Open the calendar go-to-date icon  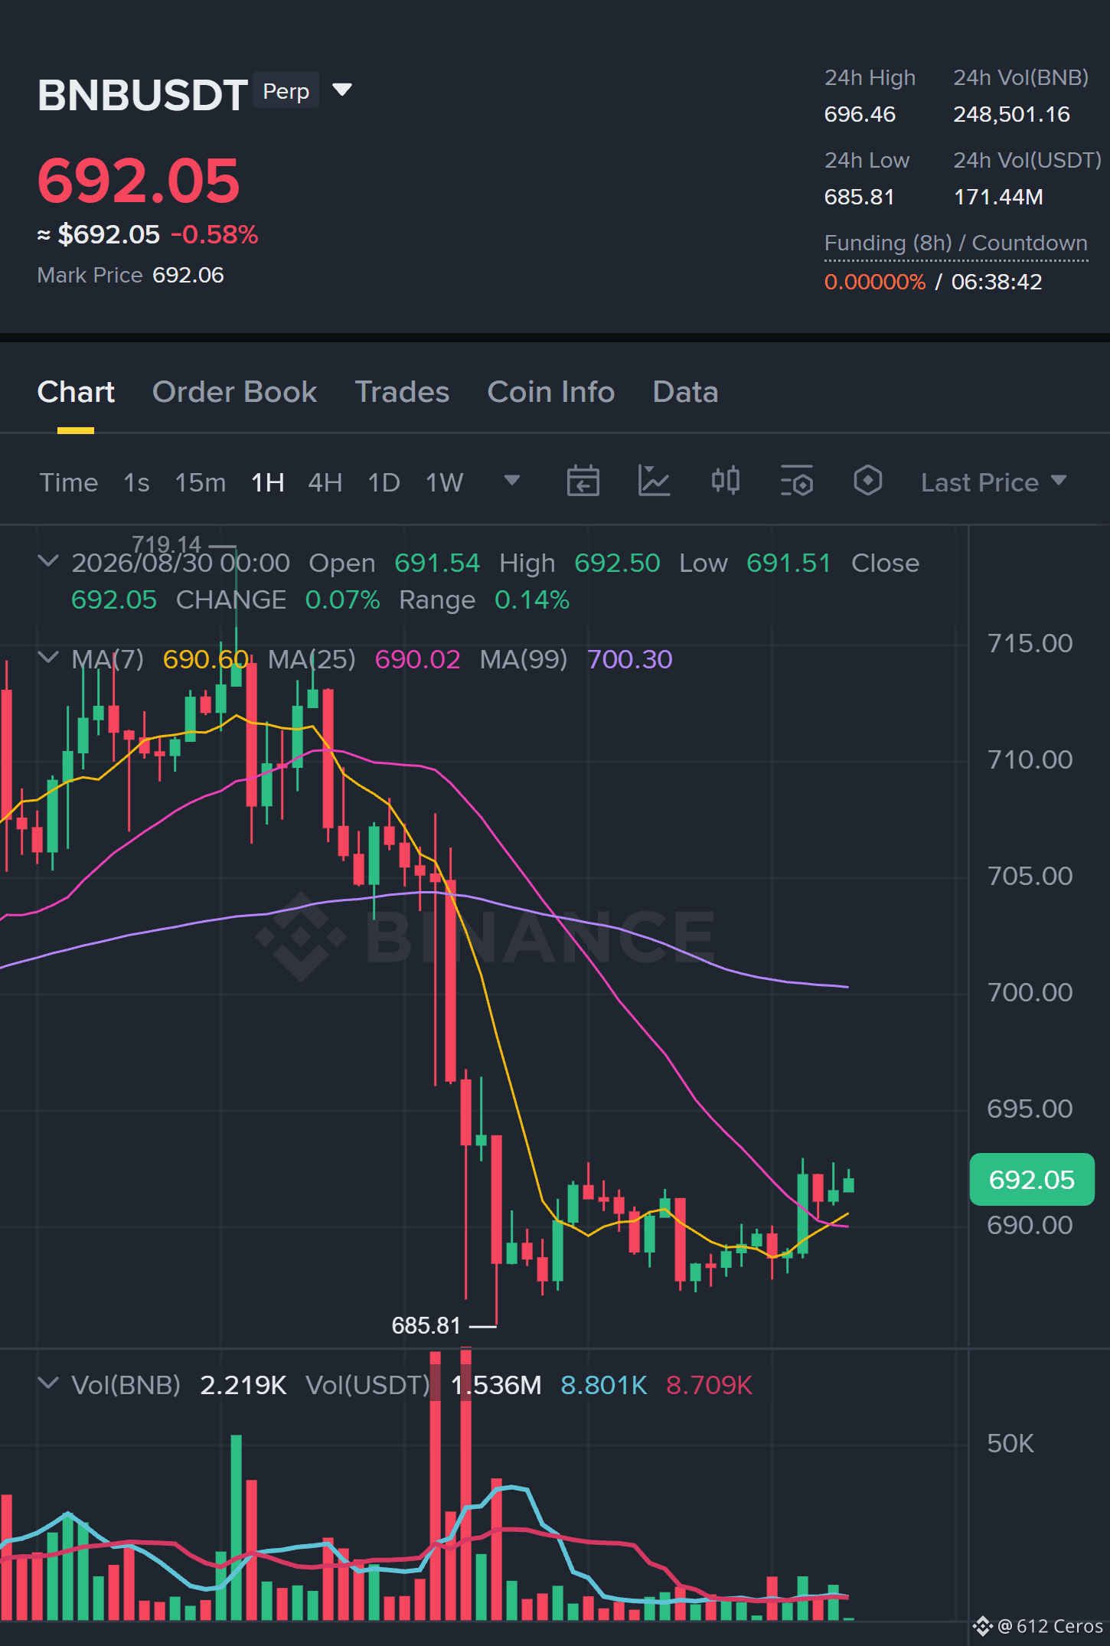[x=583, y=482]
